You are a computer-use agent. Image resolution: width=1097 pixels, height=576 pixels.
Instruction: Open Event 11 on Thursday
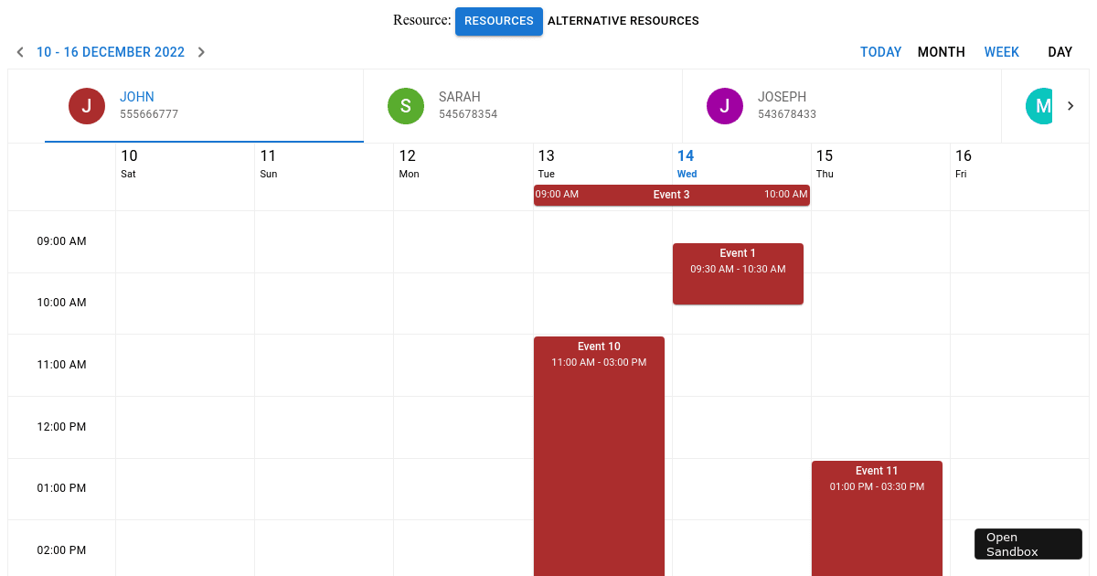point(877,517)
